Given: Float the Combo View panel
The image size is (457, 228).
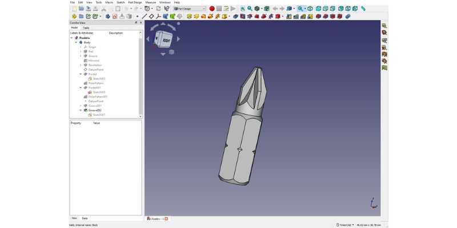Looking at the screenshot, I should click(x=136, y=23).
